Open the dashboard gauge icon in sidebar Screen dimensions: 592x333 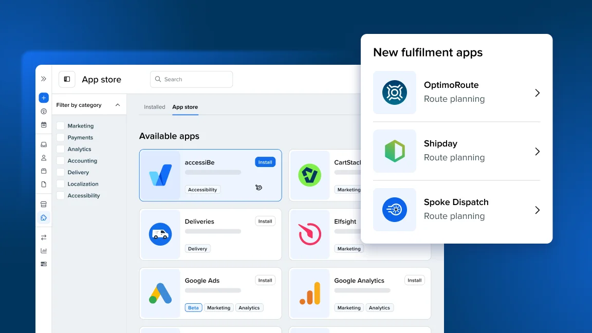44,112
